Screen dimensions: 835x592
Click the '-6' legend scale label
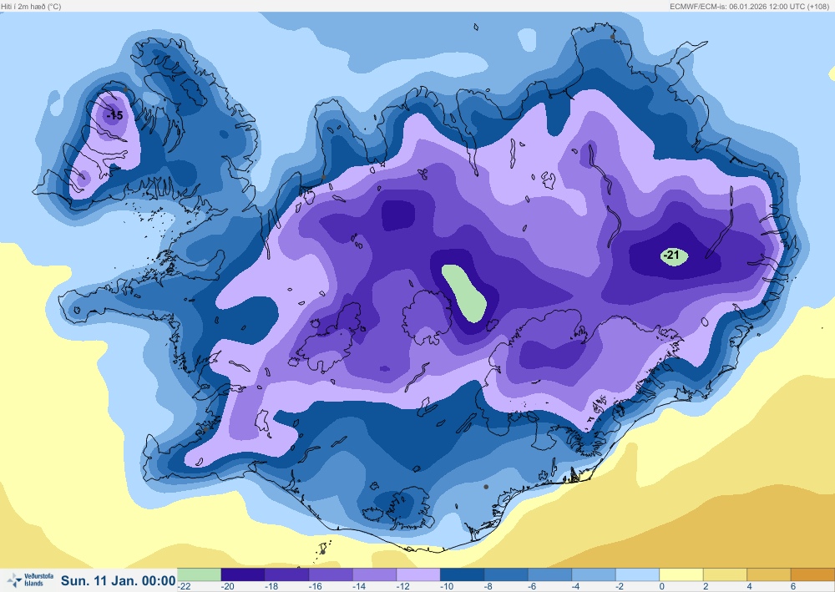click(x=533, y=587)
